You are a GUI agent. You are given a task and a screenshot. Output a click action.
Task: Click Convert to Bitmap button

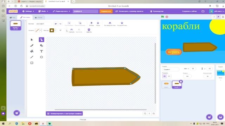[x=64, y=113]
